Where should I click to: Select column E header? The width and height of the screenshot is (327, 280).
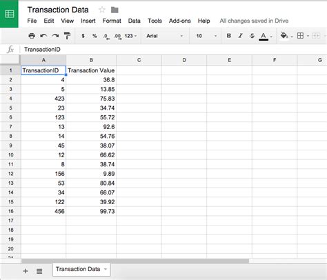[229, 60]
